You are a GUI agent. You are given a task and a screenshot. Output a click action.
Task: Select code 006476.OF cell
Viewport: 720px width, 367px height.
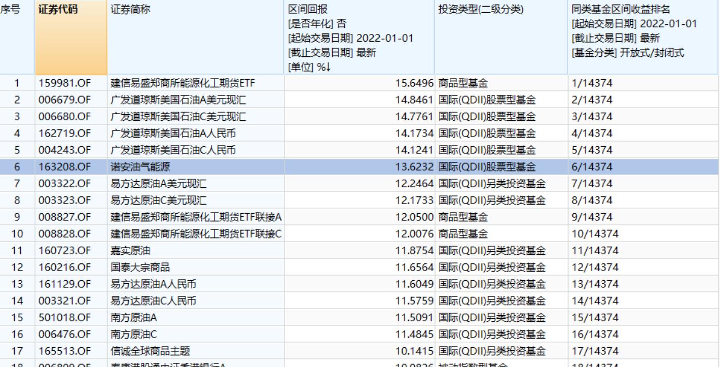point(65,335)
